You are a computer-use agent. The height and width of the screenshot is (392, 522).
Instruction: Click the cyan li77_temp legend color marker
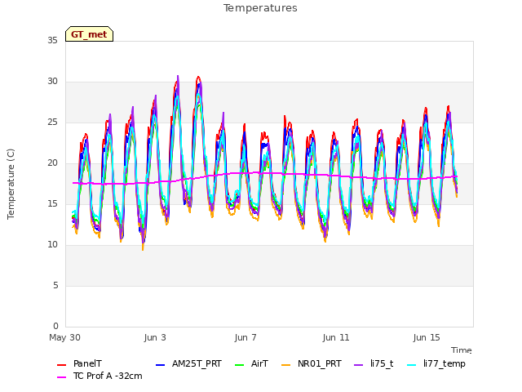(411, 365)
